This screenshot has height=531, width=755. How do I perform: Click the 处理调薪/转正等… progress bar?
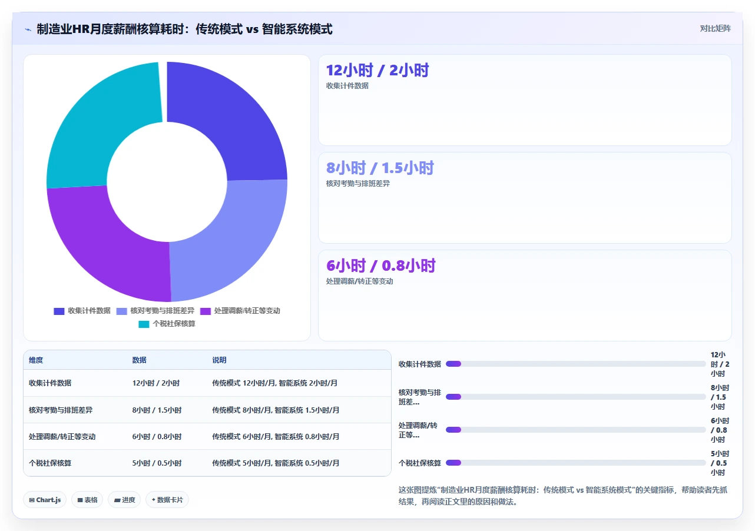[x=575, y=430]
